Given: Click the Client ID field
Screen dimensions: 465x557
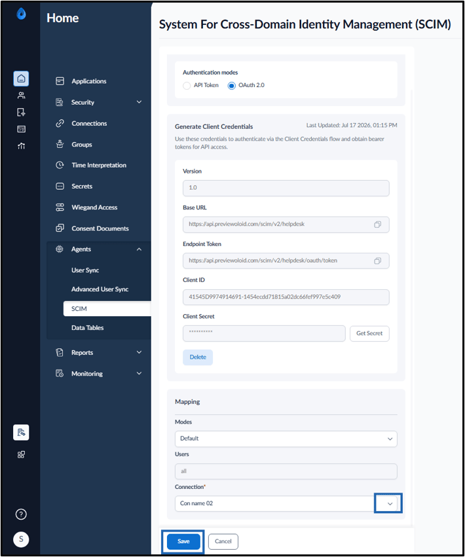Looking at the screenshot, I should (286, 297).
